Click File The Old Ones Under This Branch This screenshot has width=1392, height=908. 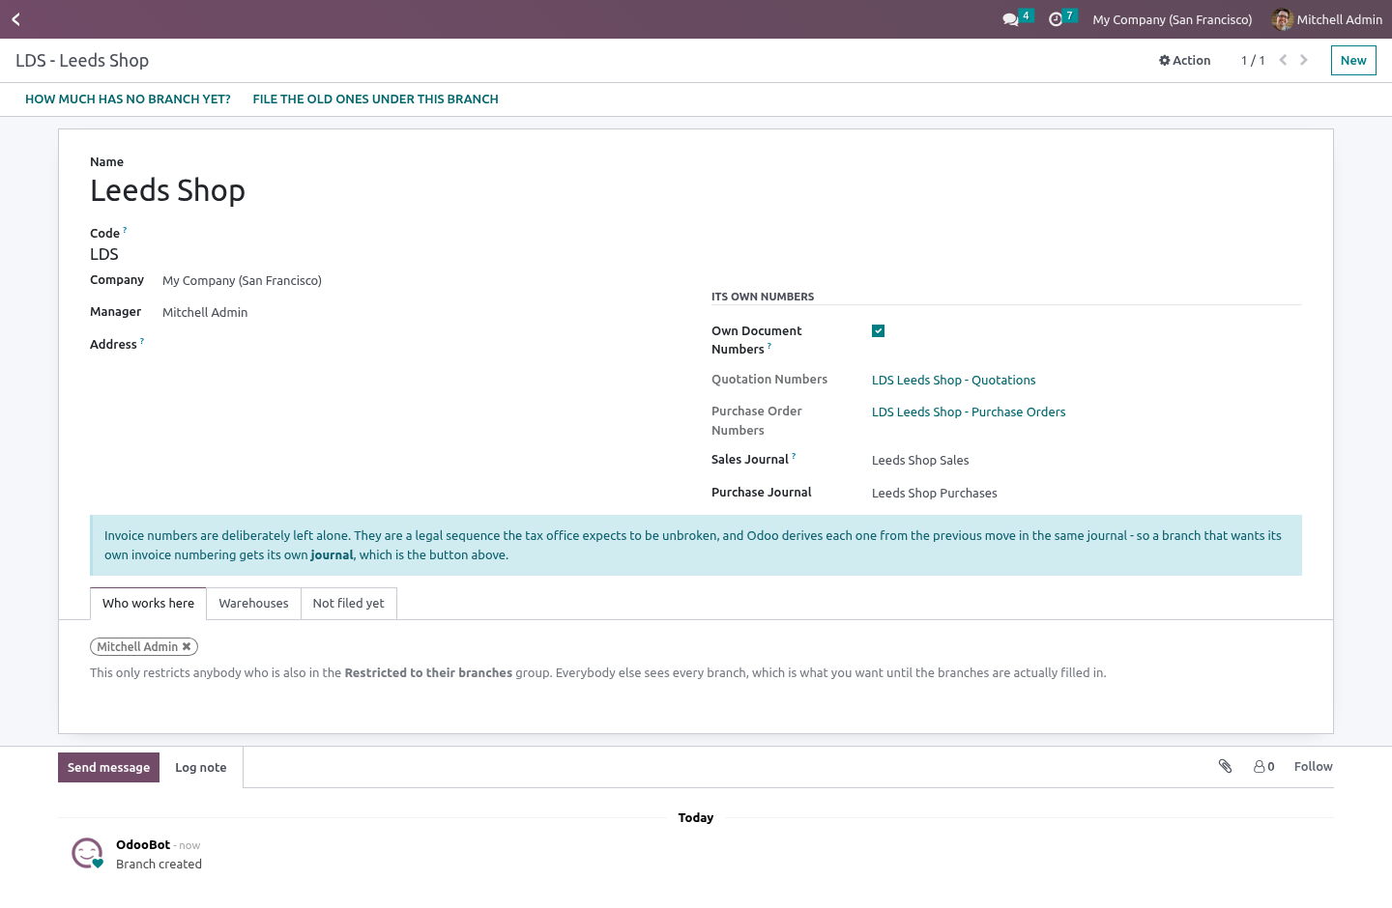pos(376,99)
